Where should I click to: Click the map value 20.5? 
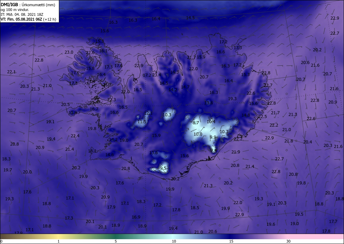pos(65,104)
